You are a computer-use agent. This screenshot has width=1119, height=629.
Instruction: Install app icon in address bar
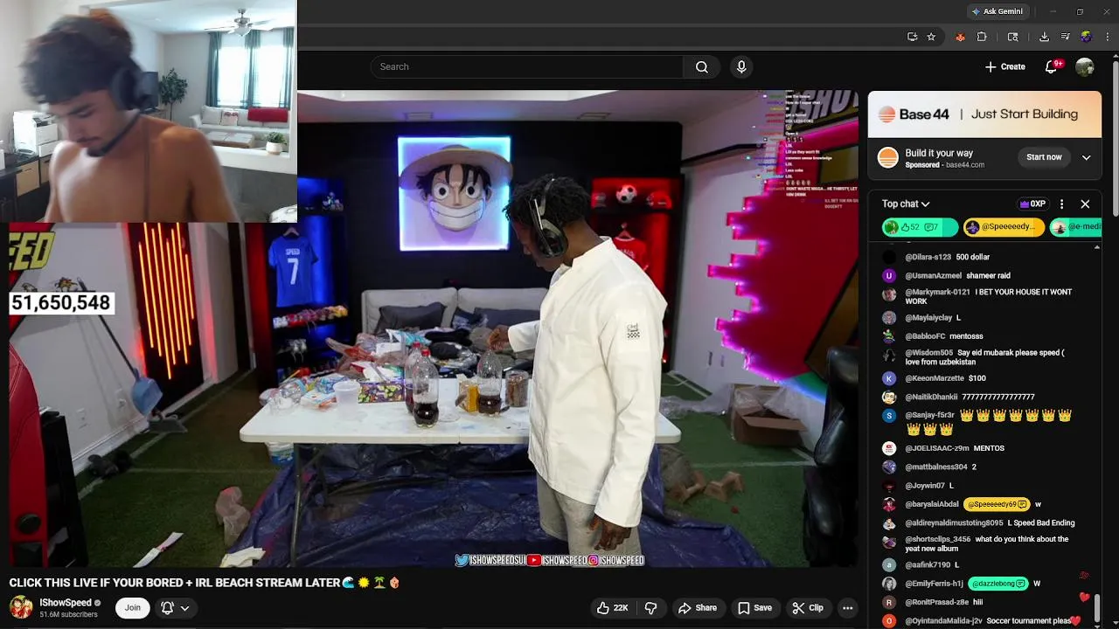pos(913,37)
